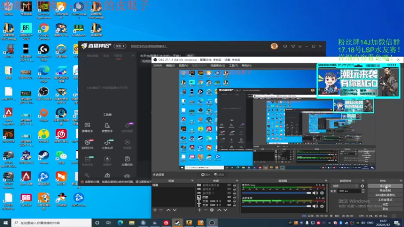Open OBS 设置 settings button
404x227 pixels.
point(385,204)
